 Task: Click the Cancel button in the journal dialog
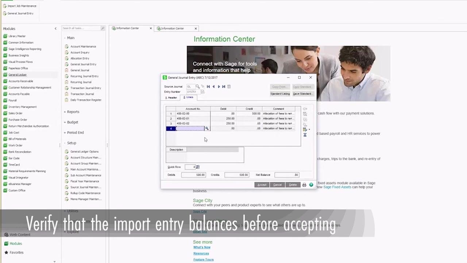click(x=277, y=185)
